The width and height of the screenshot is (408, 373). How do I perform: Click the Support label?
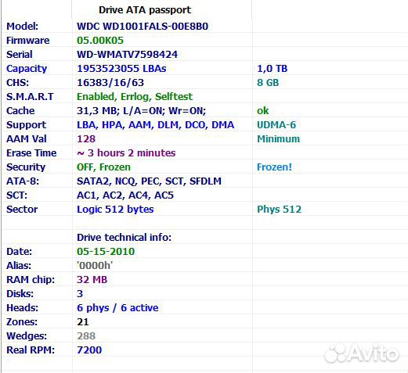click(26, 125)
